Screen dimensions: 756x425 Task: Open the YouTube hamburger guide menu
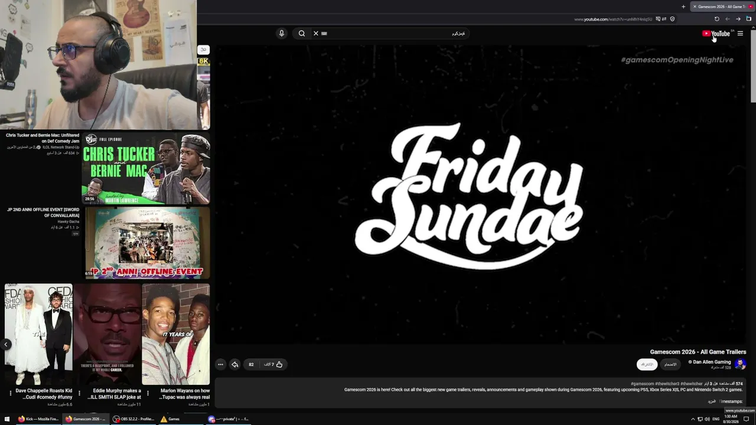740,34
